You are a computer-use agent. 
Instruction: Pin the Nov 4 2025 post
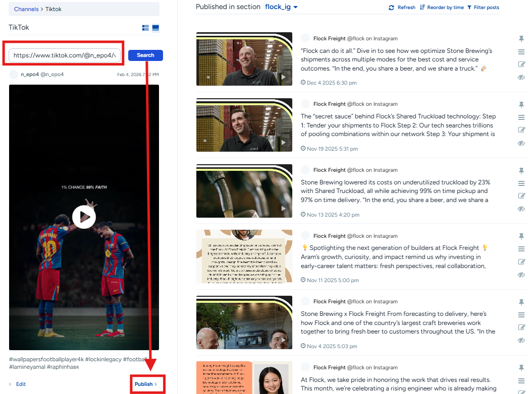[x=521, y=302]
